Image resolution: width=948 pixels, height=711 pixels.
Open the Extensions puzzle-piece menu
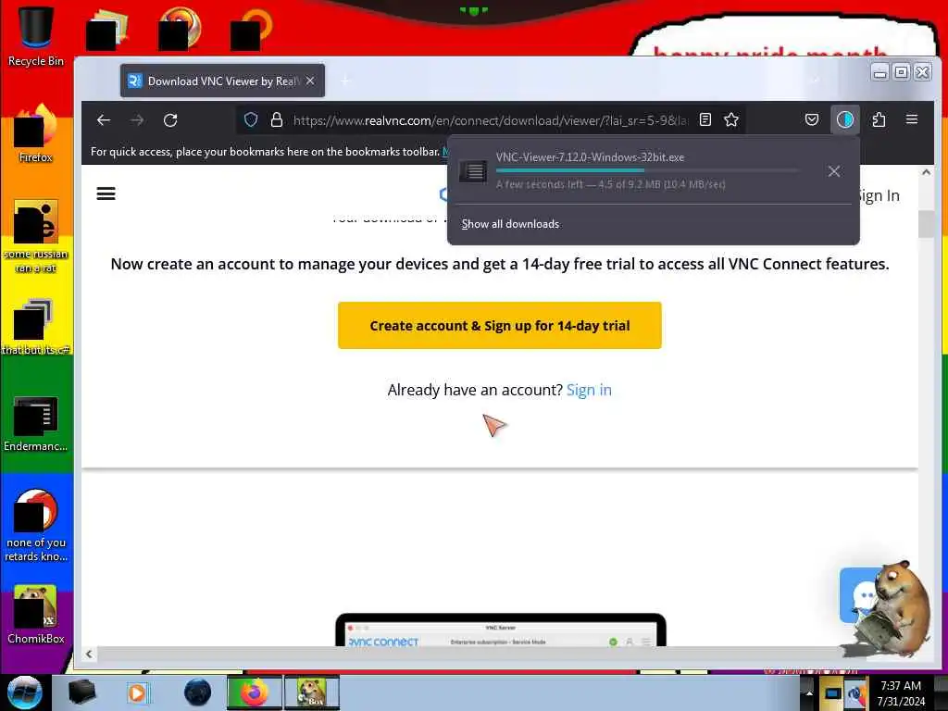click(x=879, y=119)
